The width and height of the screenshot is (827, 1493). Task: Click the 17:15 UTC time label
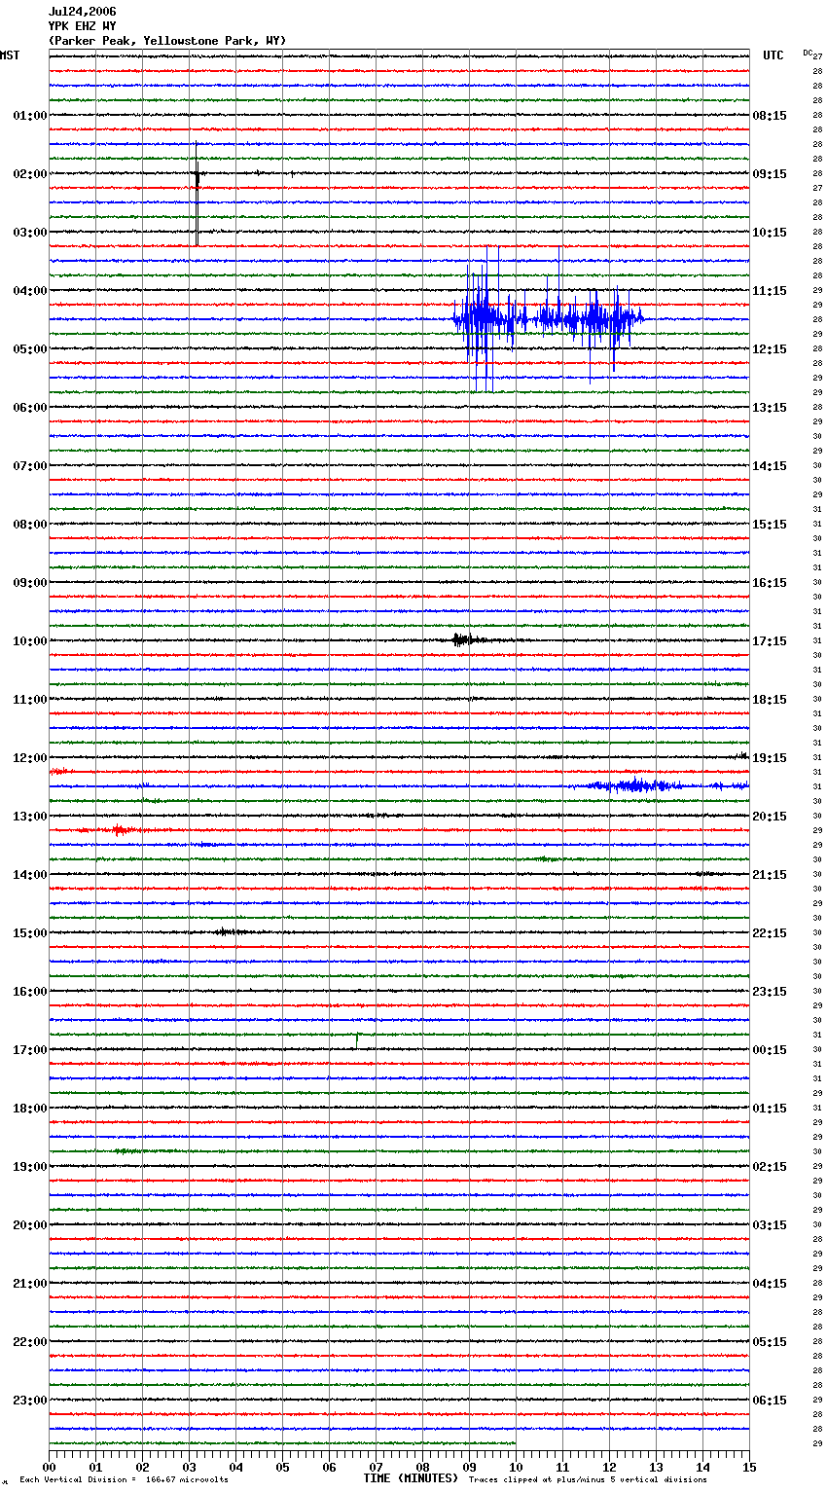770,641
